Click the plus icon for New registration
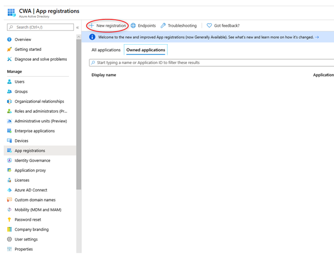The width and height of the screenshot is (334, 270). click(x=92, y=25)
